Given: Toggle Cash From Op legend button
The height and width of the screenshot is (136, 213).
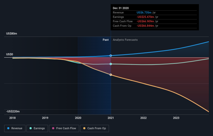Looking at the screenshot, I should [94, 128].
